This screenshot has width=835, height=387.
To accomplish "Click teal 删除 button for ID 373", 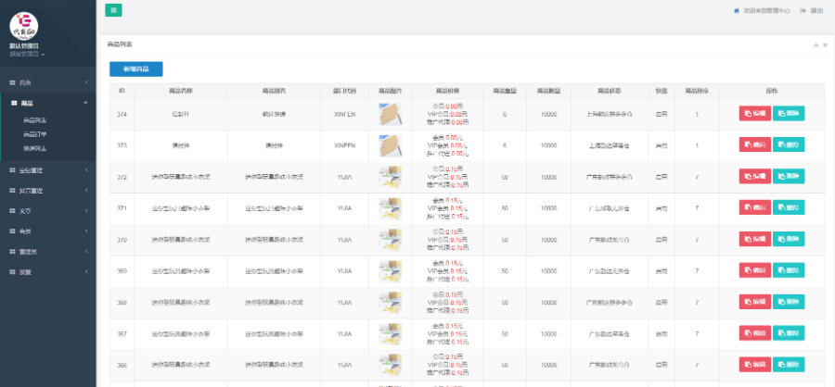I will click(789, 144).
